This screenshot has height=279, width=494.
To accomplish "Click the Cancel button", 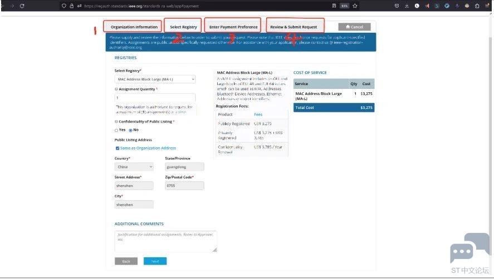I will coord(354,27).
